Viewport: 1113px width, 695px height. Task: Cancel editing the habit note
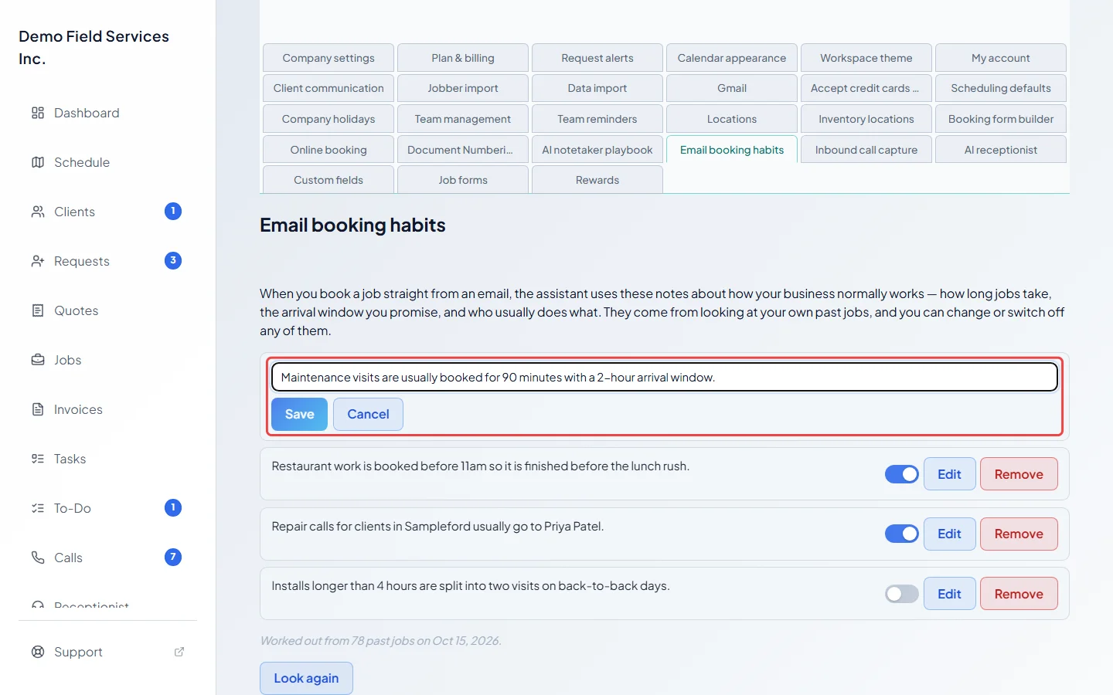coord(368,414)
